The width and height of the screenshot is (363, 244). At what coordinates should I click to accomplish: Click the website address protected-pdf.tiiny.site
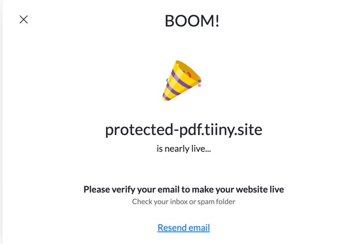[183, 130]
